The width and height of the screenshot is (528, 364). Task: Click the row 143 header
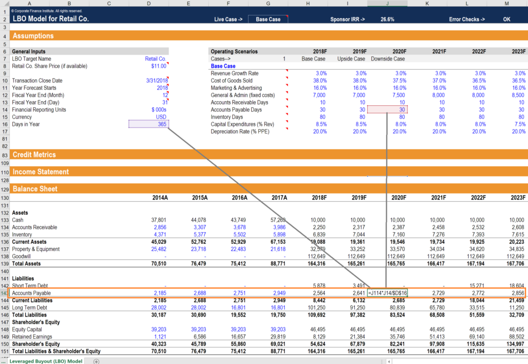pos(5,293)
